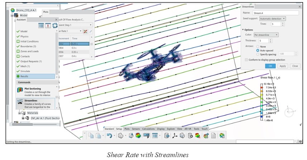Increase the Thickness stepper value
Viewport: 307px width, 160px height.
pyautogui.click(x=270, y=40)
